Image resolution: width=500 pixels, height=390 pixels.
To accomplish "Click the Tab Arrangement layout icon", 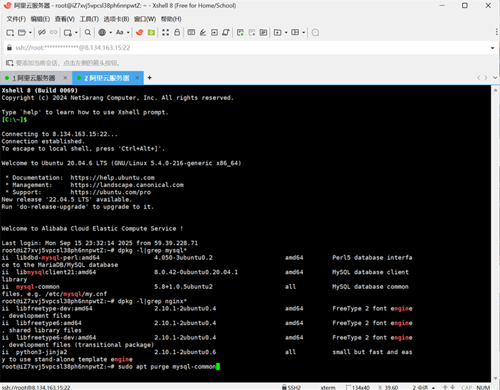I will pos(295,32).
